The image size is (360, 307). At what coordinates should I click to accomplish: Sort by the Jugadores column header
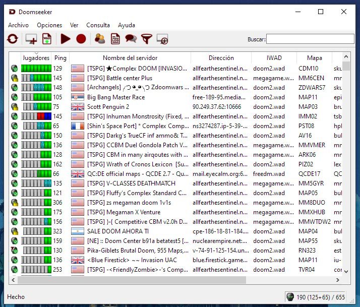click(36, 58)
